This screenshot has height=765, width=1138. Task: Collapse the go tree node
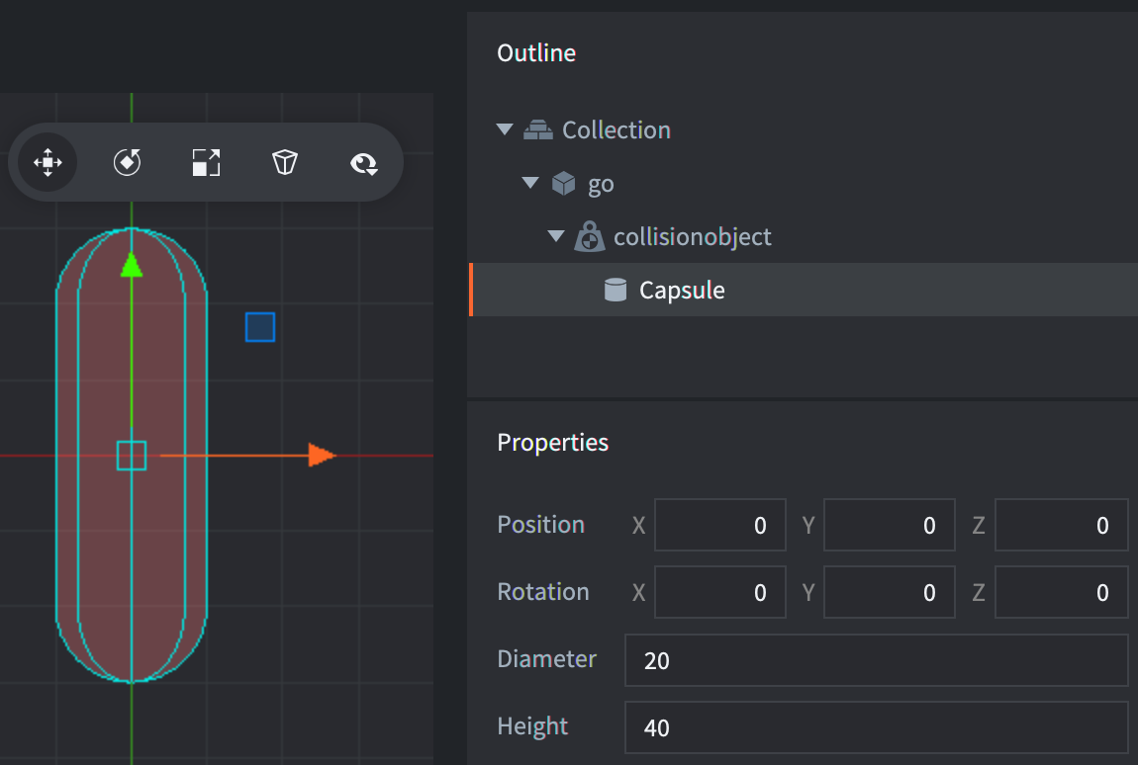(530, 184)
